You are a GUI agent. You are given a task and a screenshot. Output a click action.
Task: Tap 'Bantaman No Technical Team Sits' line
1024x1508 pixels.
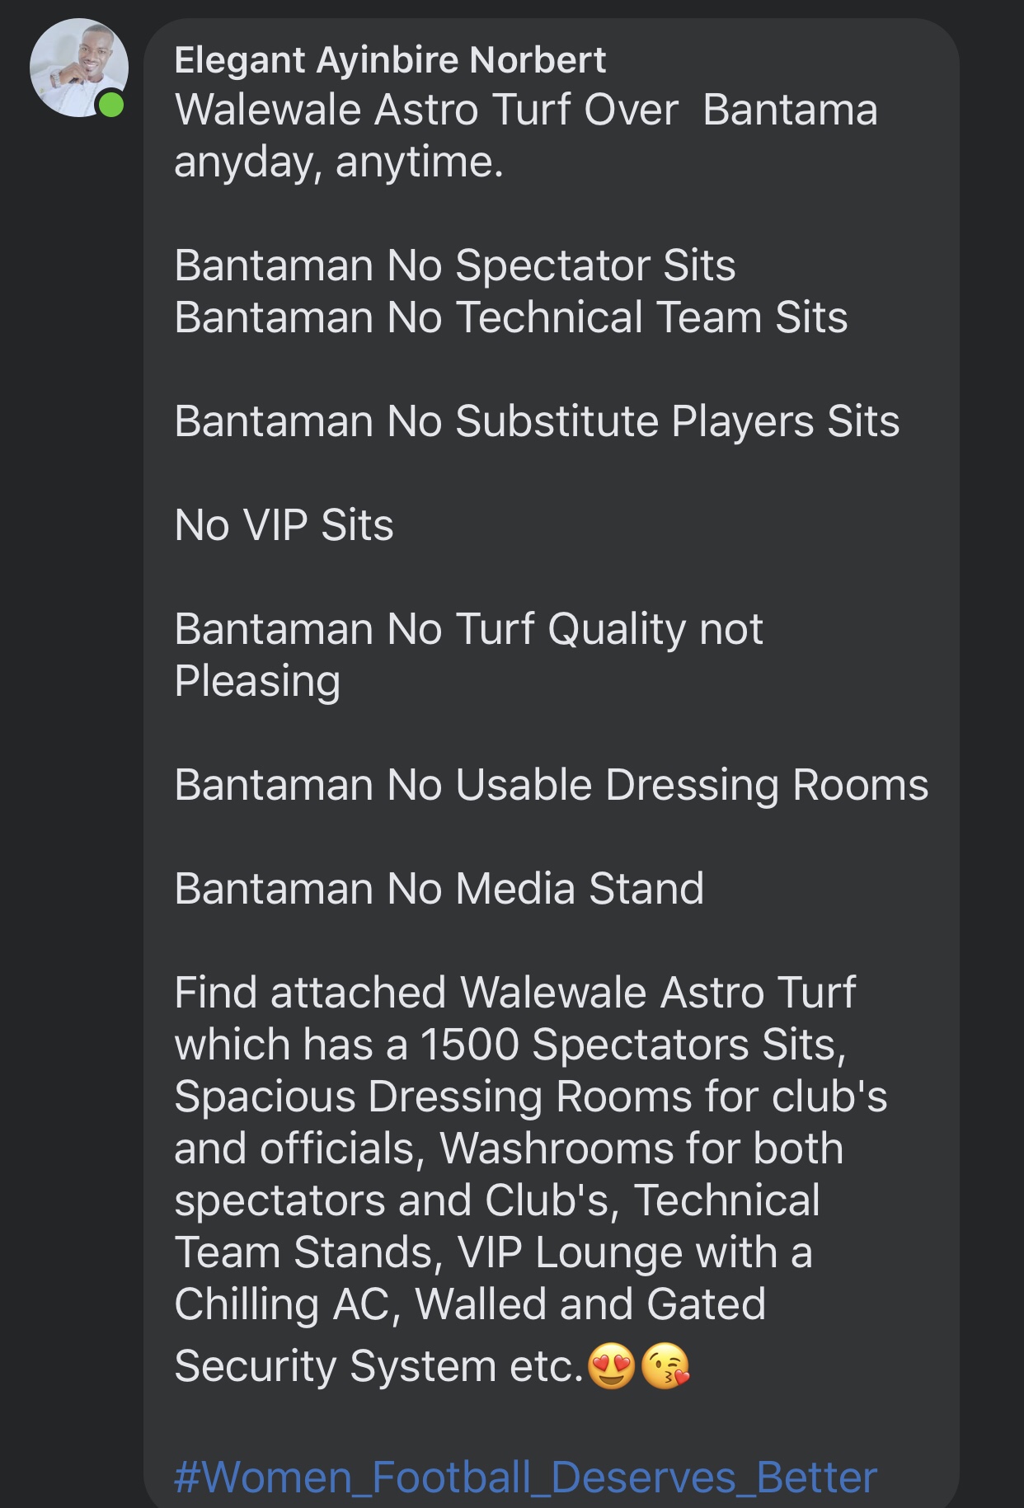click(511, 317)
